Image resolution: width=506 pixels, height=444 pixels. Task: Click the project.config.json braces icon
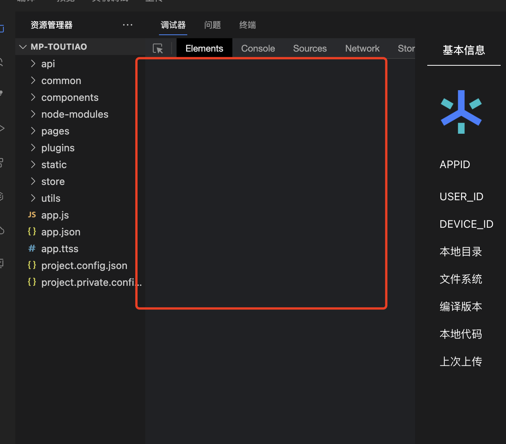tap(32, 266)
